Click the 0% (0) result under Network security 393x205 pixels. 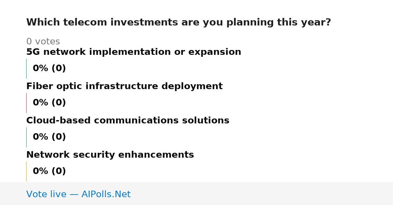click(49, 171)
